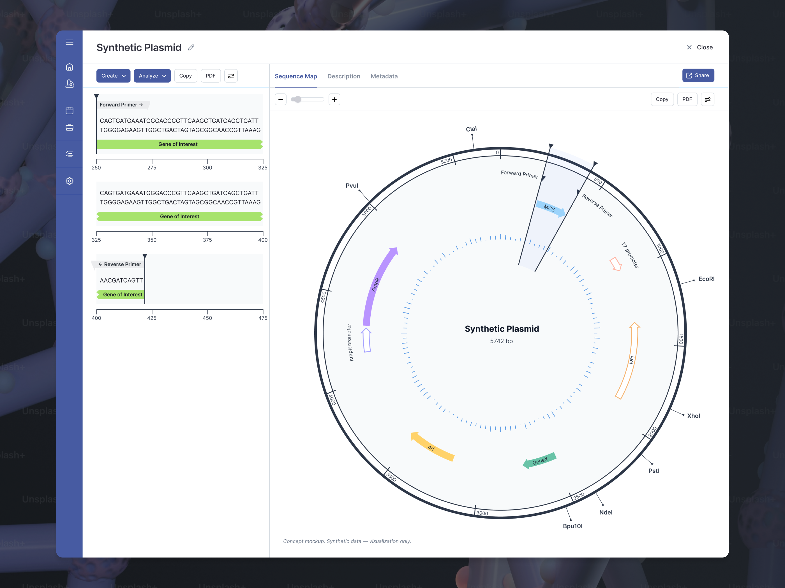Click PDF in the map toolbar
785x588 pixels.
pyautogui.click(x=687, y=100)
